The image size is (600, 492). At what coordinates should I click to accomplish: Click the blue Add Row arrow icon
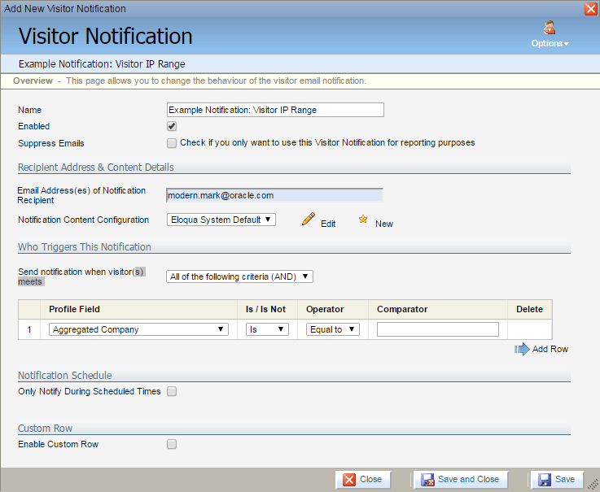pos(522,349)
